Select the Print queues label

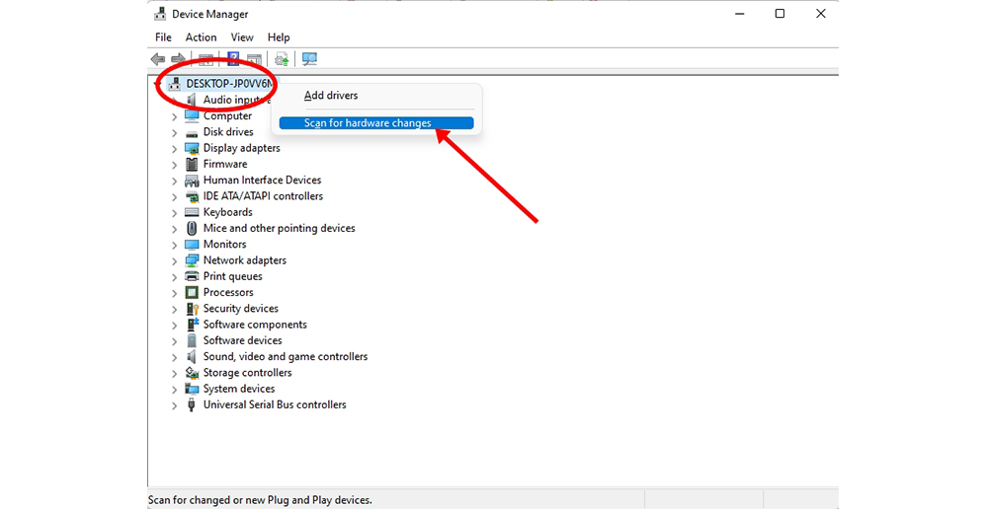tap(232, 276)
